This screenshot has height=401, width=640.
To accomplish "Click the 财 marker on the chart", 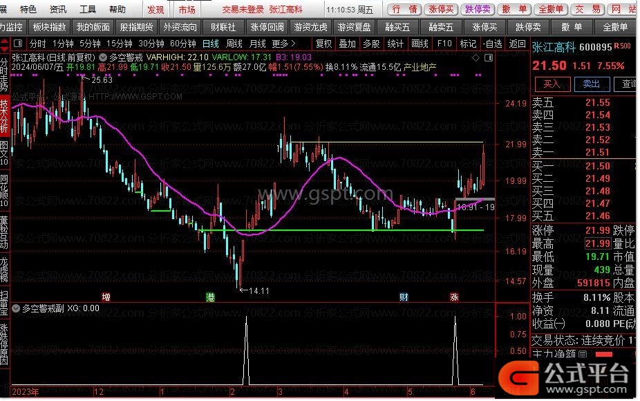I will click(x=404, y=297).
